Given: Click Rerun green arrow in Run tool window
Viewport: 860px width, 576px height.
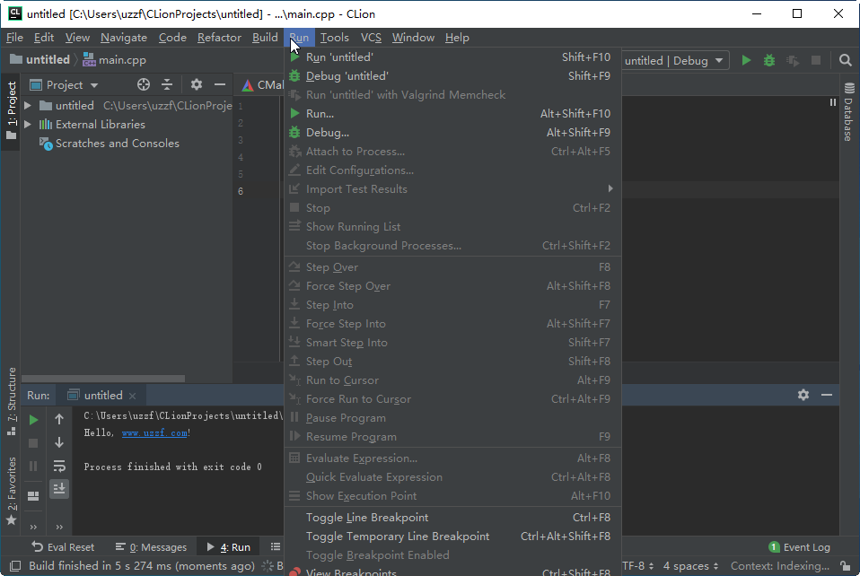Looking at the screenshot, I should [33, 420].
